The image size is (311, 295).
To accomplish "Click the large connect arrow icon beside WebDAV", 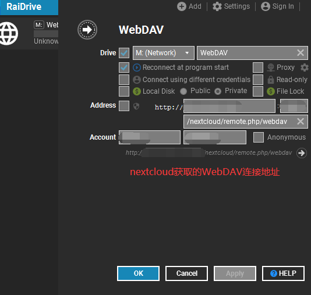I will 87,30.
